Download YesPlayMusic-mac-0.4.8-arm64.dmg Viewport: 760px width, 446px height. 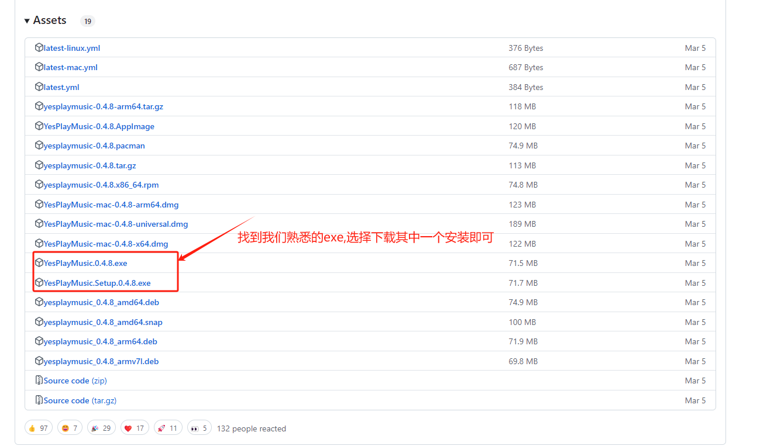111,205
